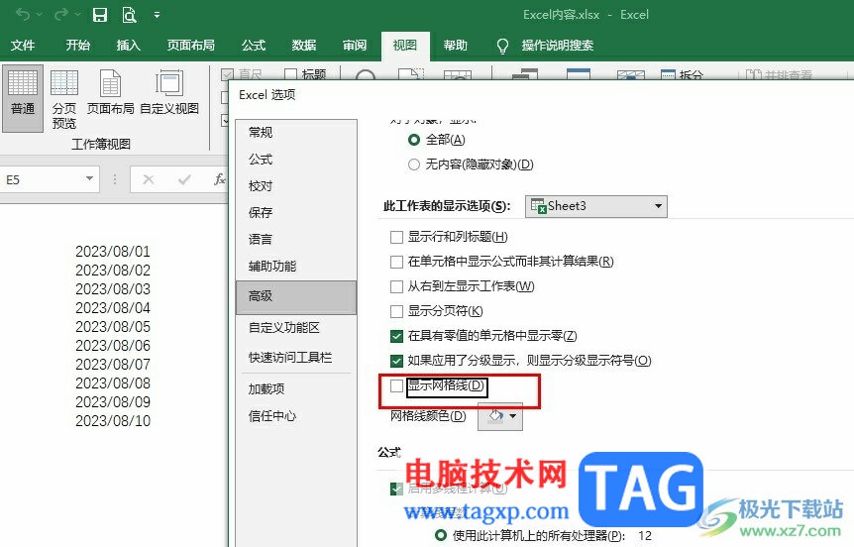
Task: Select 高级 category in Excel Options
Action: [296, 297]
